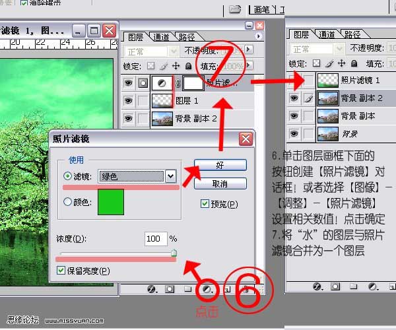The image size is (396, 330).
Task: Toggle eye for 背景 副本 2 in left panel
Action: [x=128, y=118]
